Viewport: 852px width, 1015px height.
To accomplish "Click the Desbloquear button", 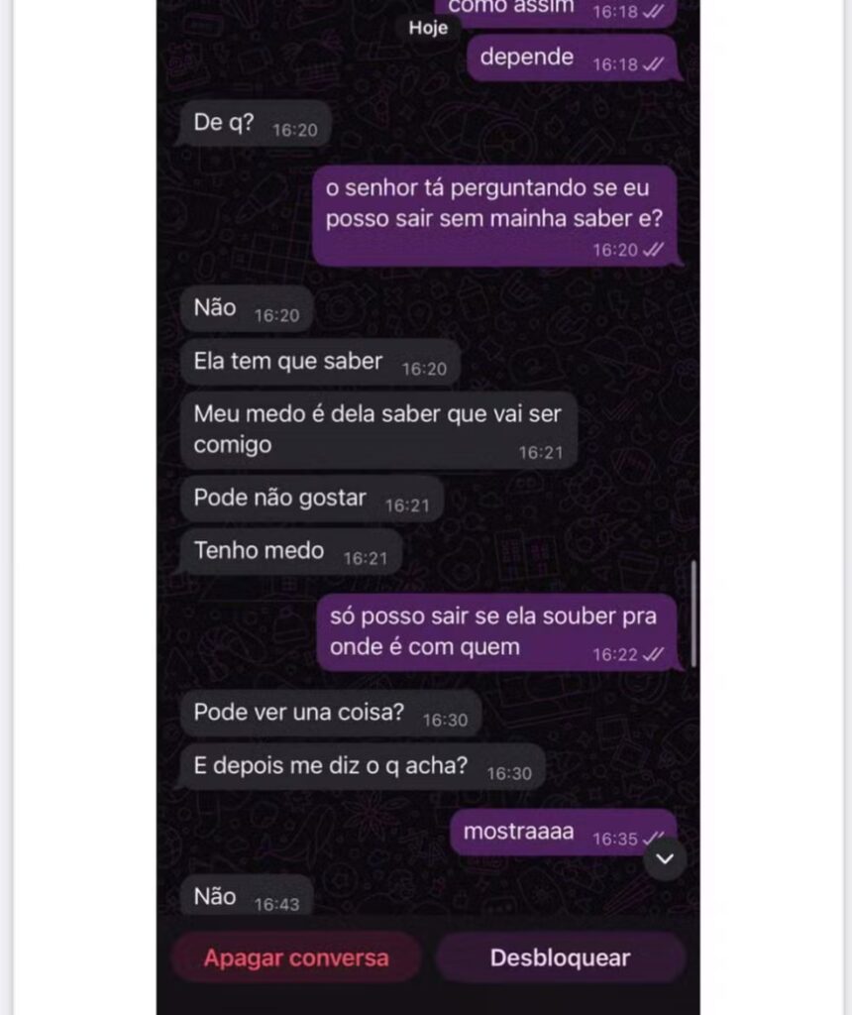I will point(560,959).
